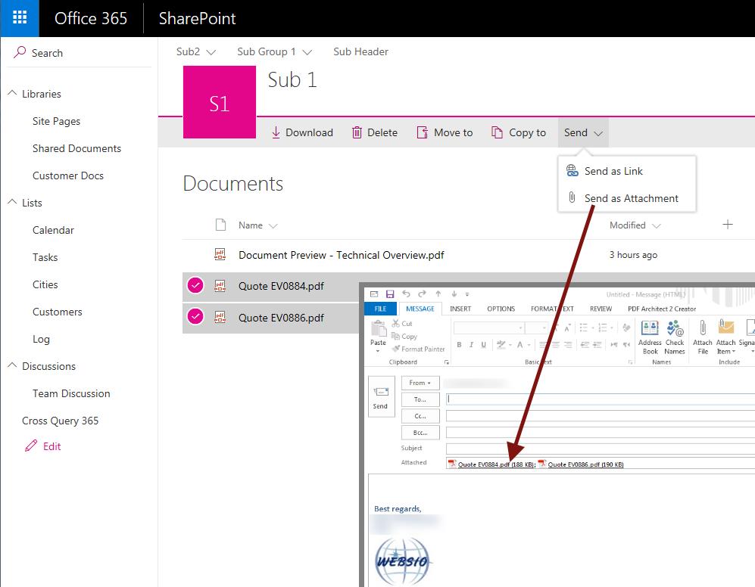The image size is (755, 587).
Task: Choose Move to in the document toolbar
Action: 445,132
